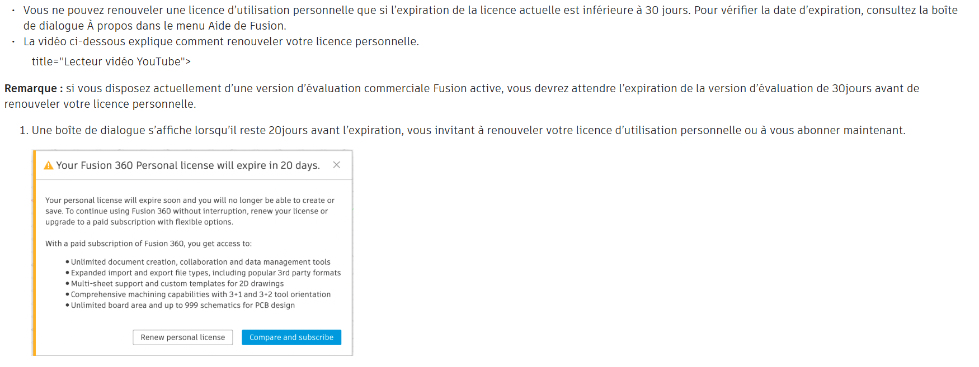The image size is (979, 367).
Task: Click the 'La vidéo ci-dessous explique' bullet
Action: click(x=221, y=41)
